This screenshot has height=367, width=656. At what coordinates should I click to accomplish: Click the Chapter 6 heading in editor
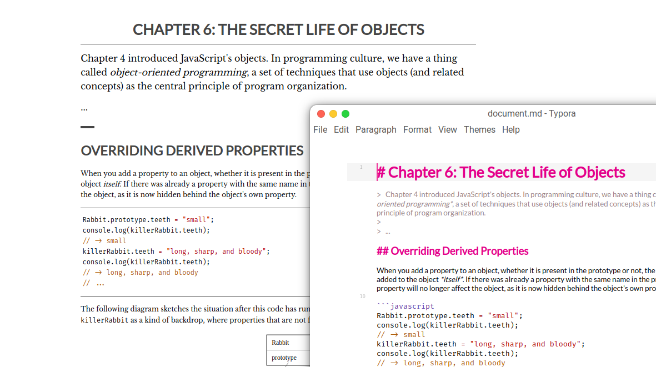click(x=501, y=172)
